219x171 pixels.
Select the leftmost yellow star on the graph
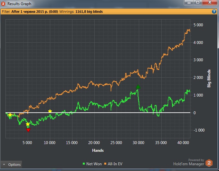10,115
